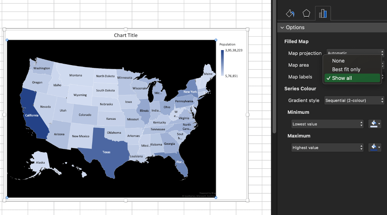Click the chart frame top-right corner handle
This screenshot has height=215, width=387.
pos(248,29)
